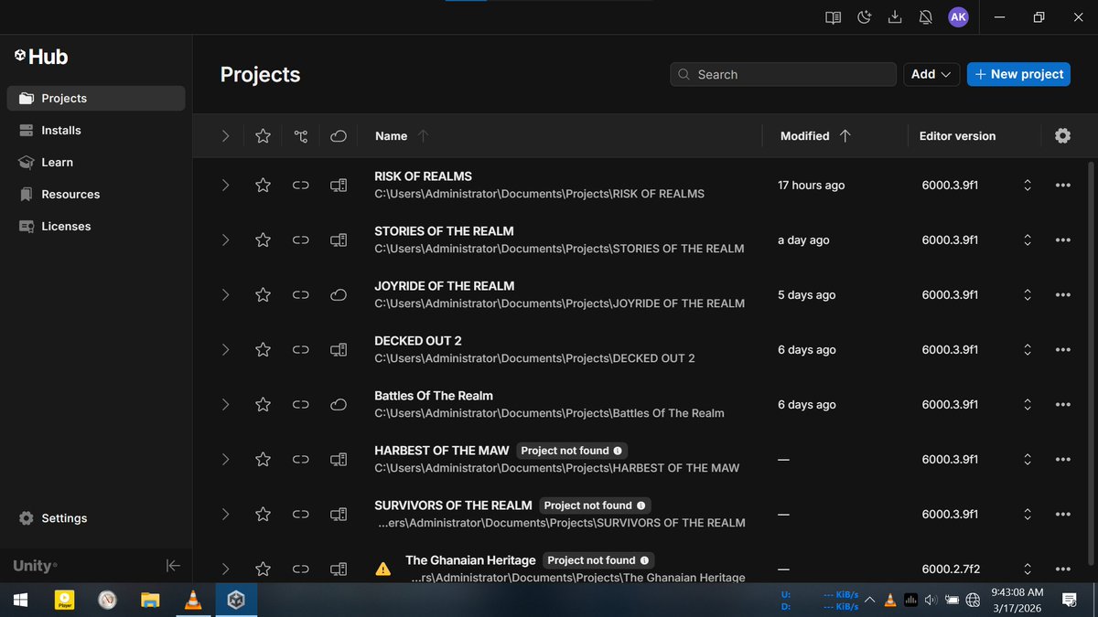Click the cloud column header icon

(x=339, y=136)
